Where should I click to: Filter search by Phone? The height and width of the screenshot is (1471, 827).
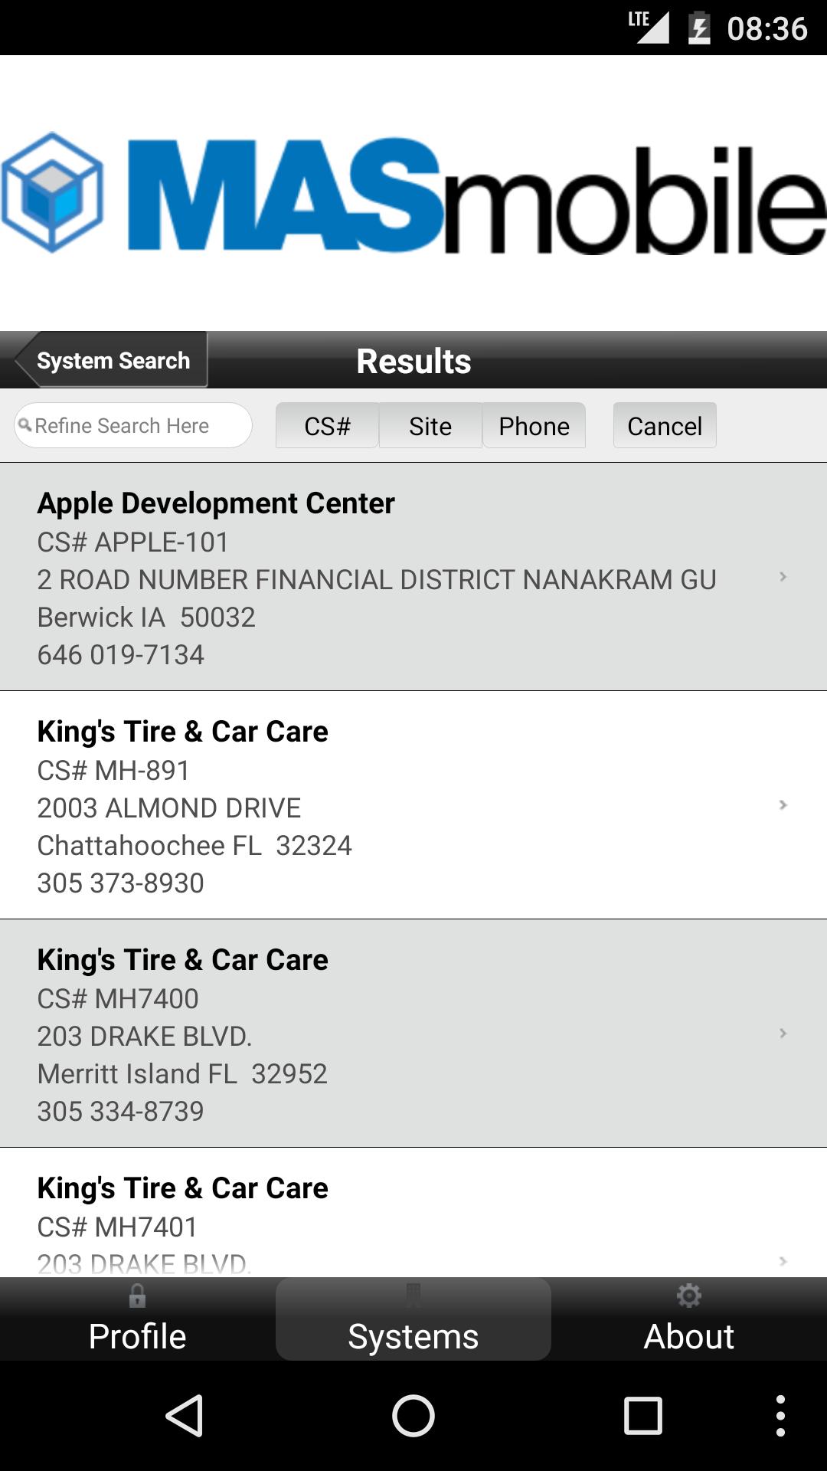coord(534,426)
